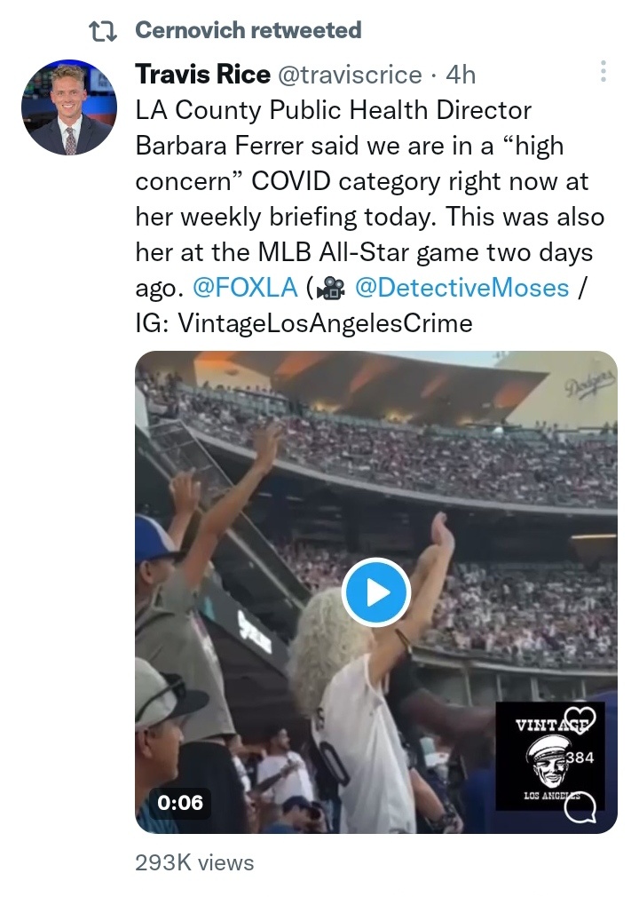
Task: Open the @FOXLA mention link
Action: pyautogui.click(x=245, y=287)
